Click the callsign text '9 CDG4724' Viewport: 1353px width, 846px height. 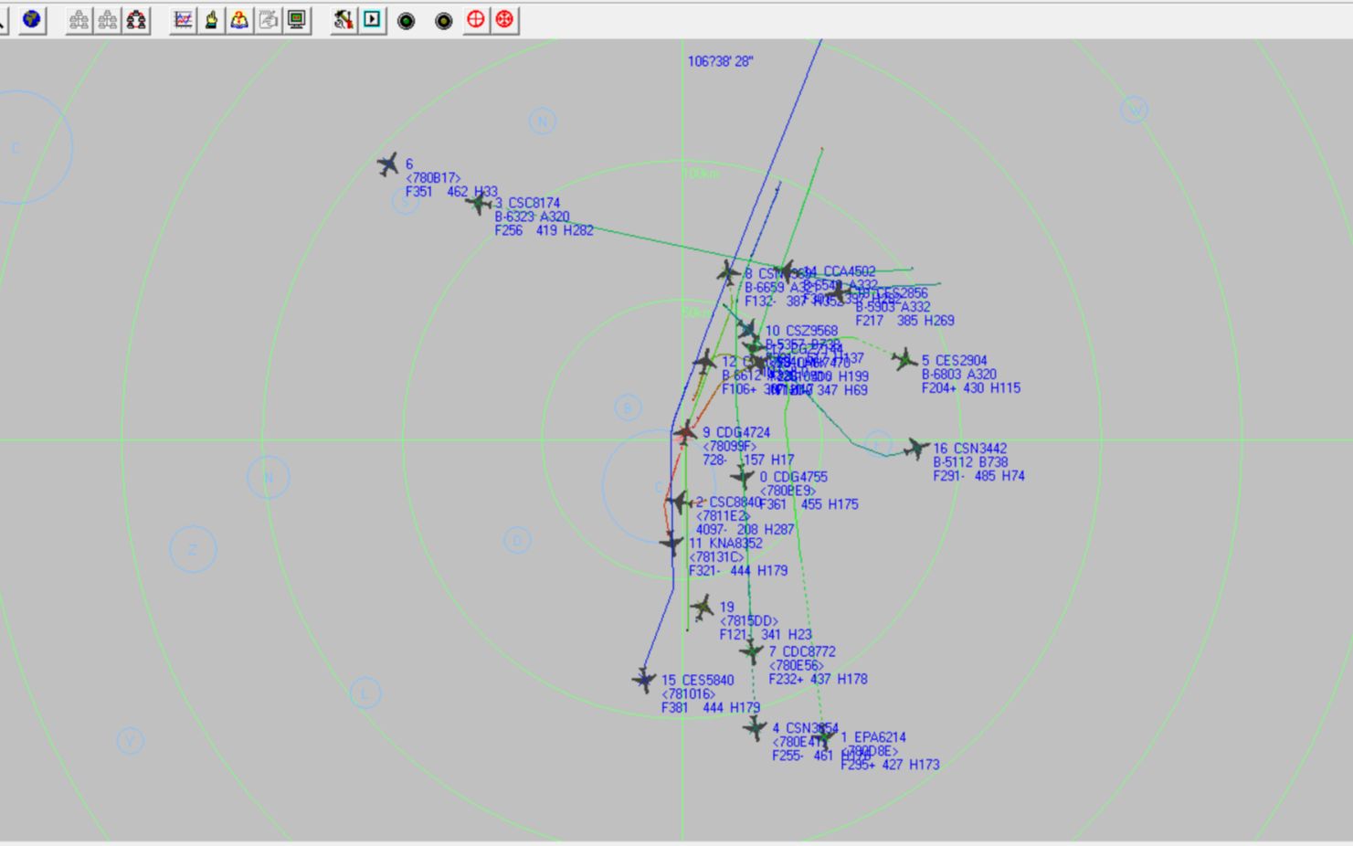736,433
